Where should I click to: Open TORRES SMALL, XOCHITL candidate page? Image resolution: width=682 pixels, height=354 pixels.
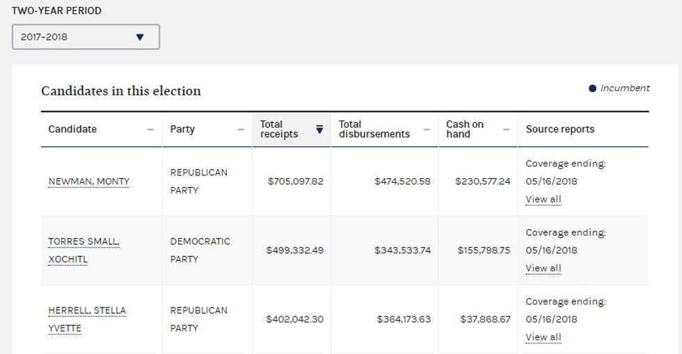click(x=84, y=250)
